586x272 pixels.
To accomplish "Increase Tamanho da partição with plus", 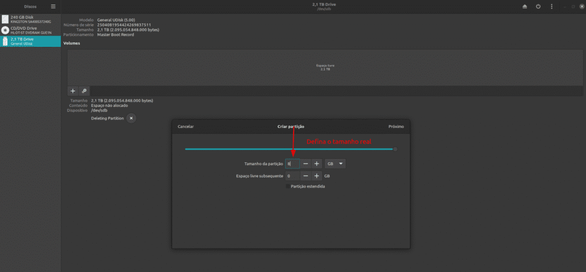I will 316,164.
